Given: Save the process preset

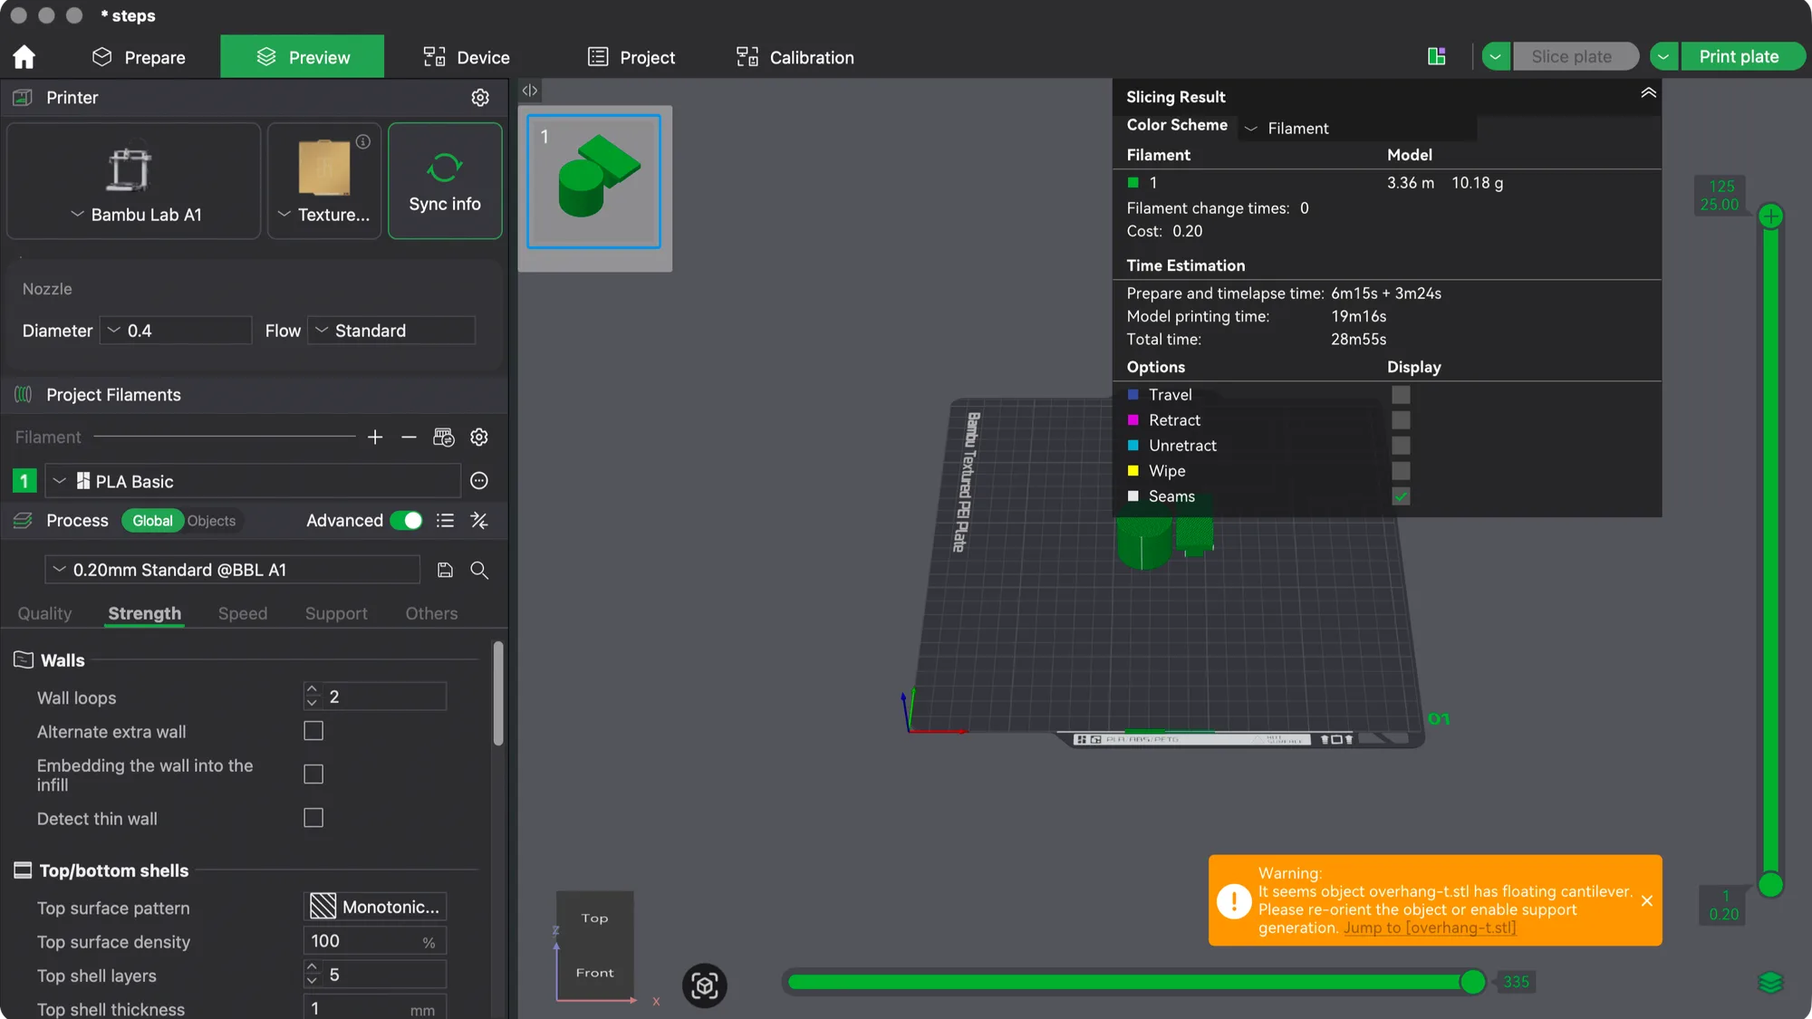Looking at the screenshot, I should (445, 570).
